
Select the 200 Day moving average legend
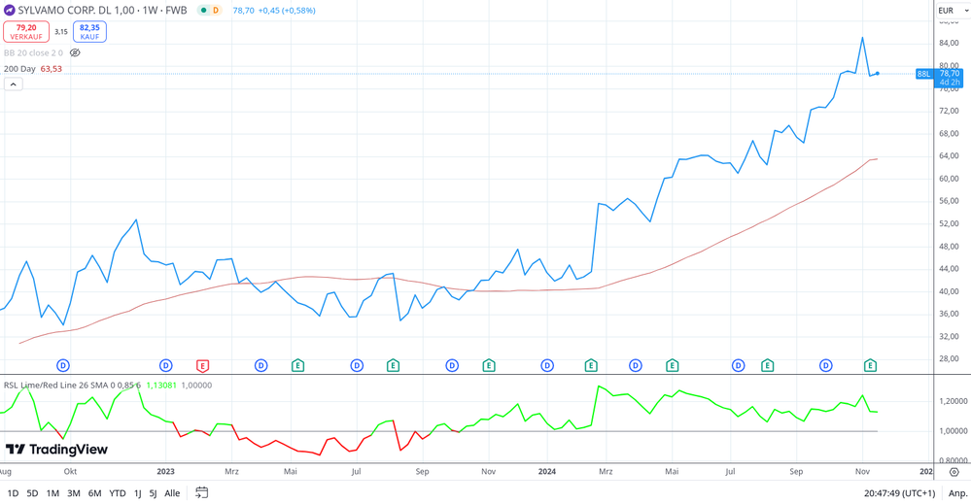pyautogui.click(x=19, y=69)
